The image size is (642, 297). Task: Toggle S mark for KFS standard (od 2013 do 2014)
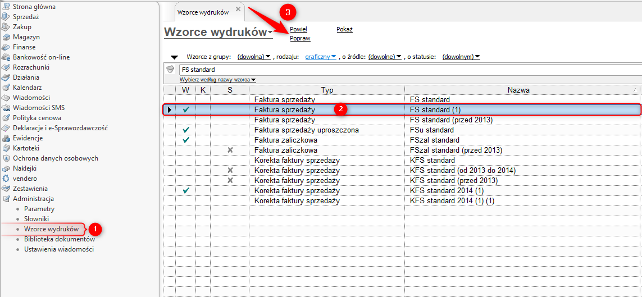coord(230,170)
